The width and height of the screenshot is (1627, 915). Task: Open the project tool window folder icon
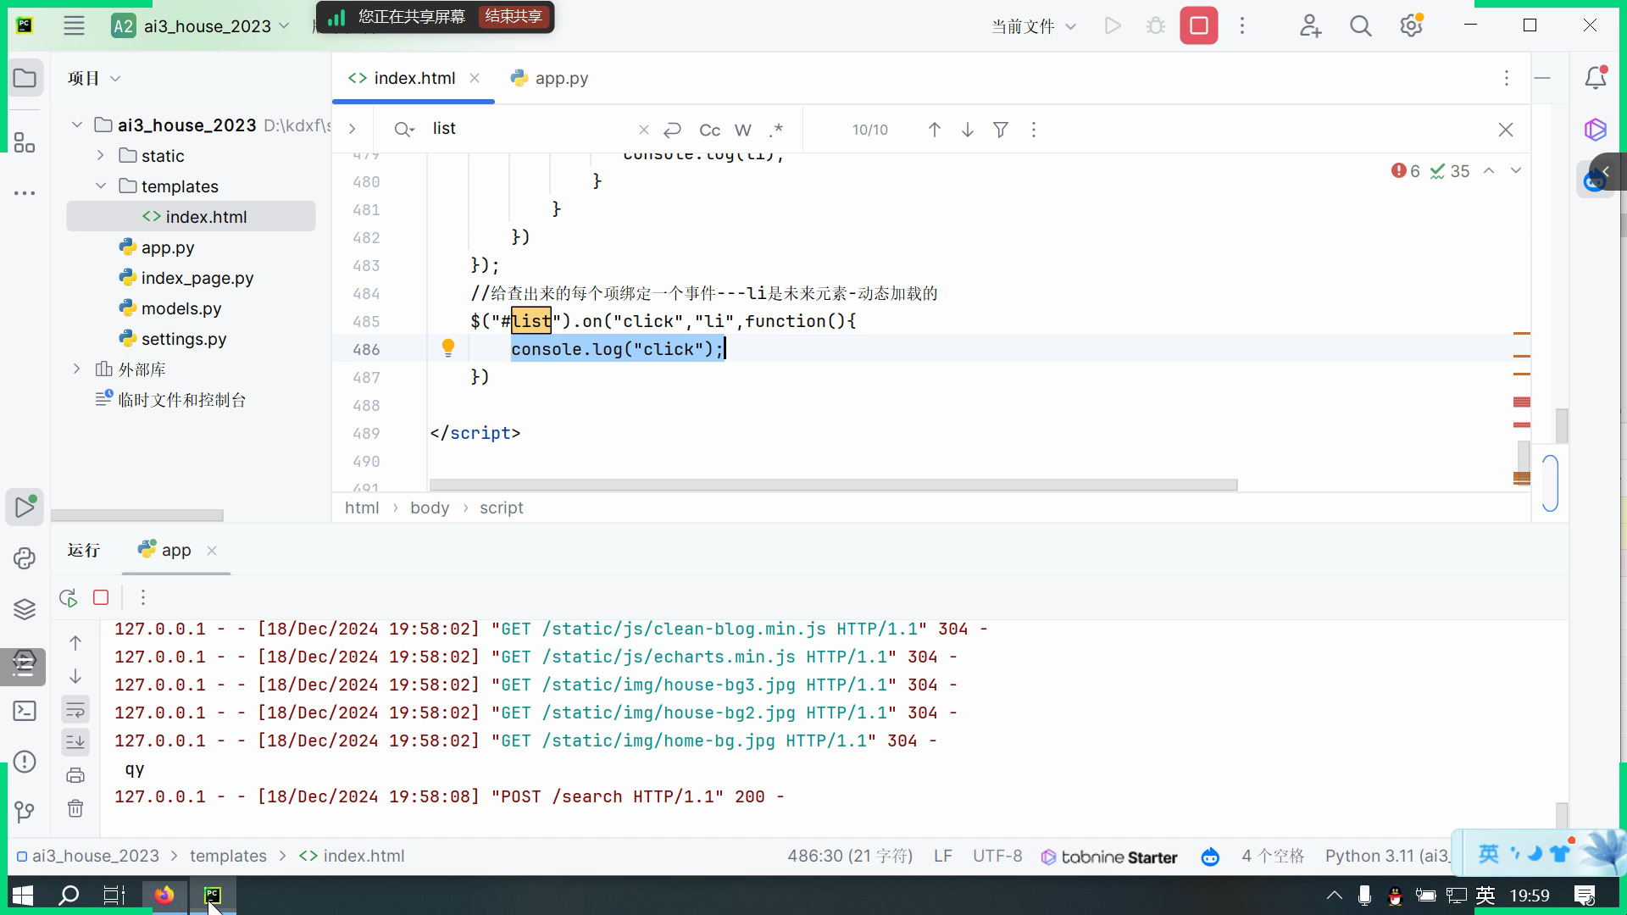click(25, 79)
